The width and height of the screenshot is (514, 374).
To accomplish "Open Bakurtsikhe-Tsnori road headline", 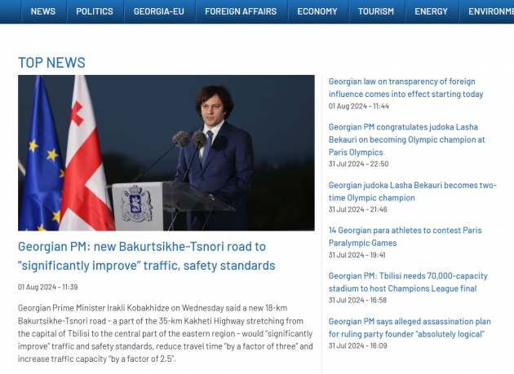I will pyautogui.click(x=147, y=256).
